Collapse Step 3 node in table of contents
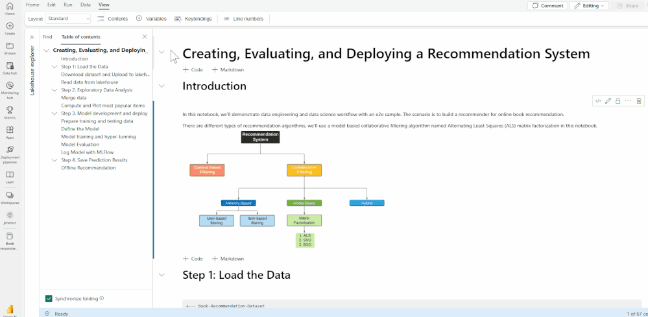The image size is (648, 317). click(54, 113)
